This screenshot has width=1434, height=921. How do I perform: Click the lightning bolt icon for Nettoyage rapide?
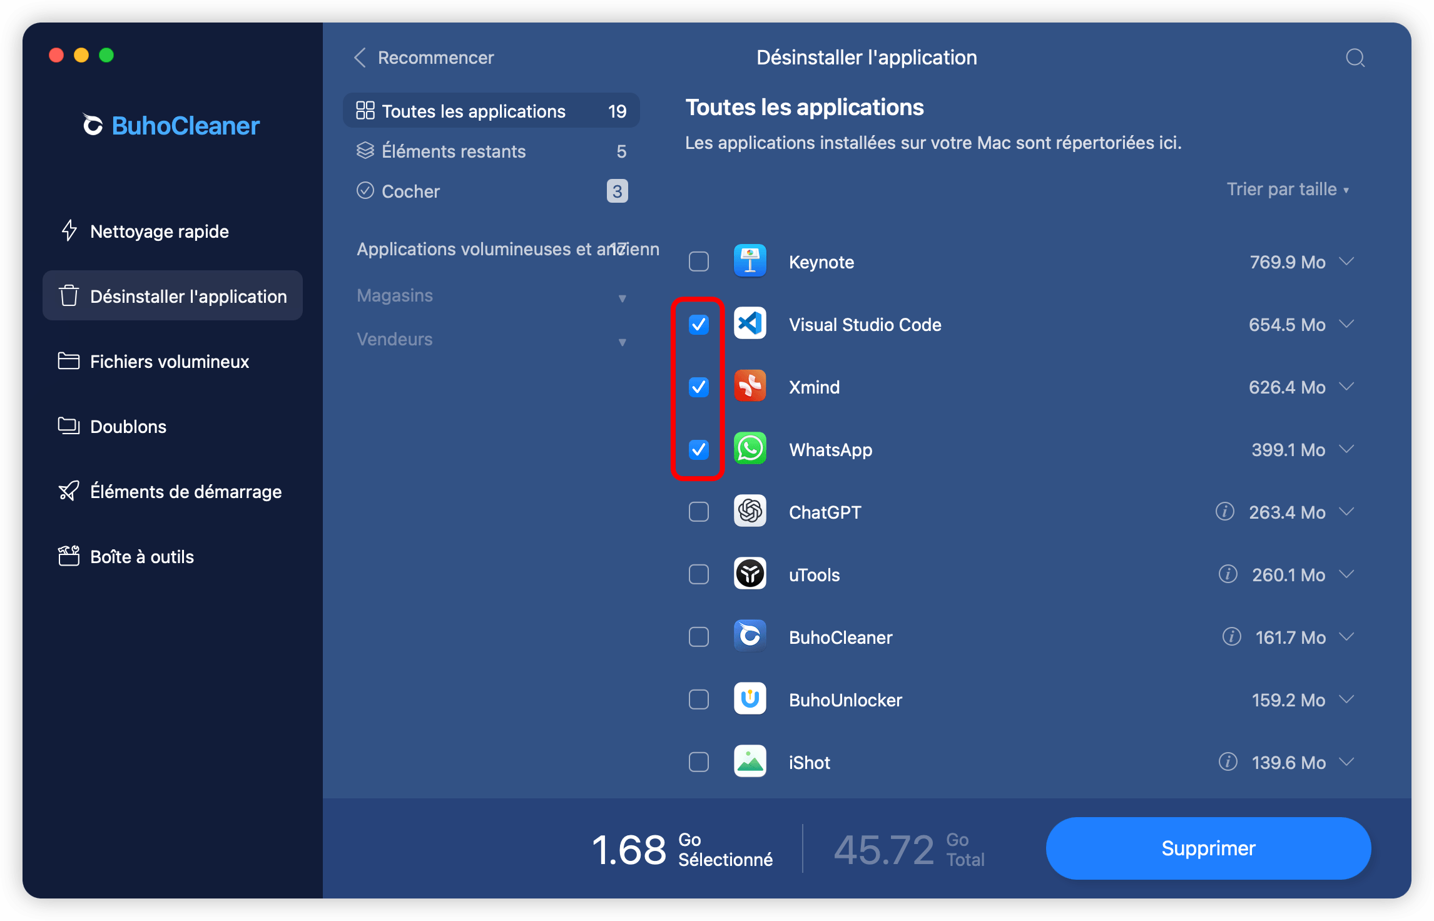coord(69,231)
